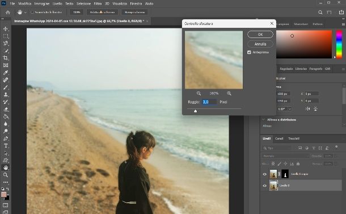Open the search icon at top right

click(320, 12)
